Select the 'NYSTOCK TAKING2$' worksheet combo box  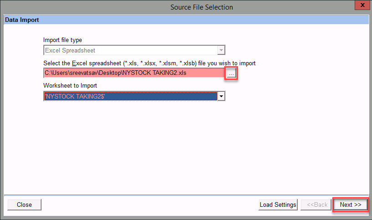[130, 96]
